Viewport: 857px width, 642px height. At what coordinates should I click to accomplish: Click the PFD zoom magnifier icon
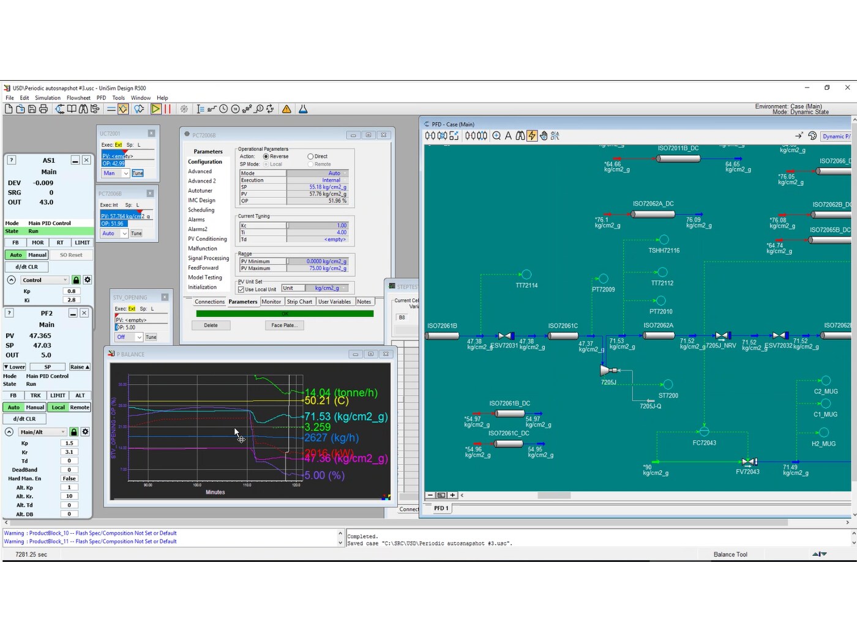496,136
